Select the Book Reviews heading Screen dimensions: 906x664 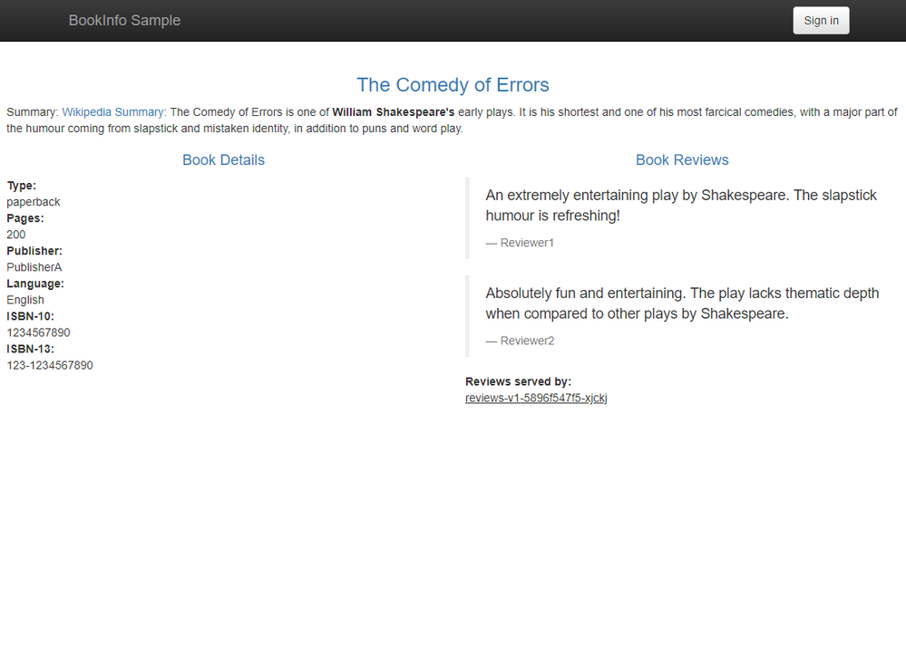[682, 160]
